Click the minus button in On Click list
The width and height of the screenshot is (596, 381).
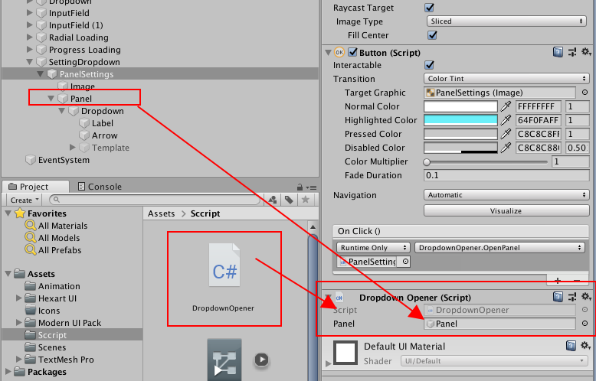(x=577, y=282)
